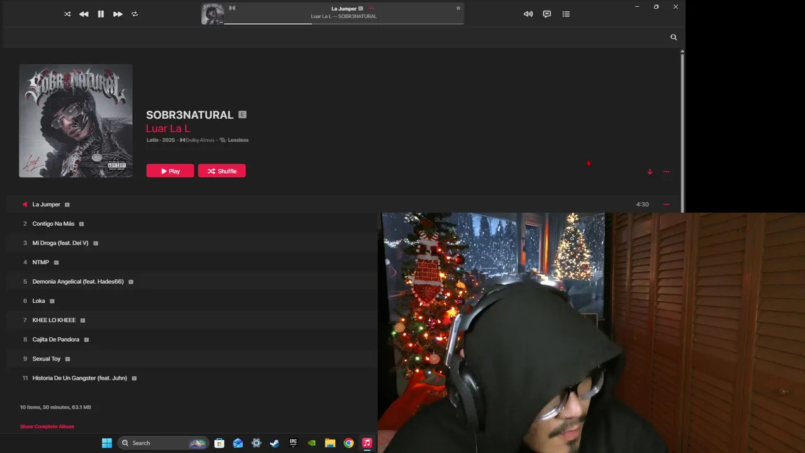The height and width of the screenshot is (453, 805).
Task: Click the 4:30 duration of La Jumper
Action: [x=642, y=204]
